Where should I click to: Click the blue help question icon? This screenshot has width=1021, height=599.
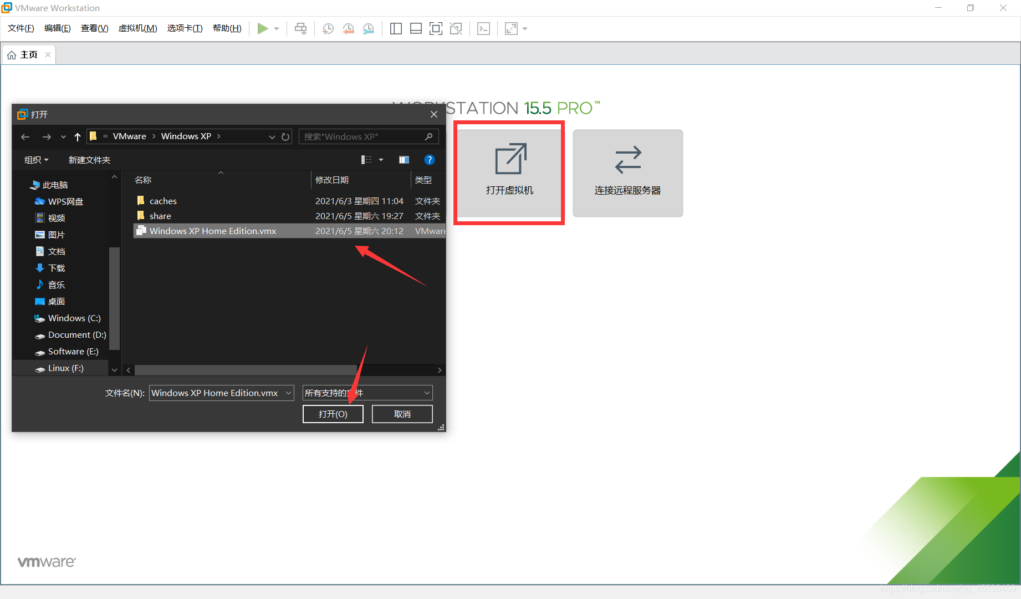[430, 160]
